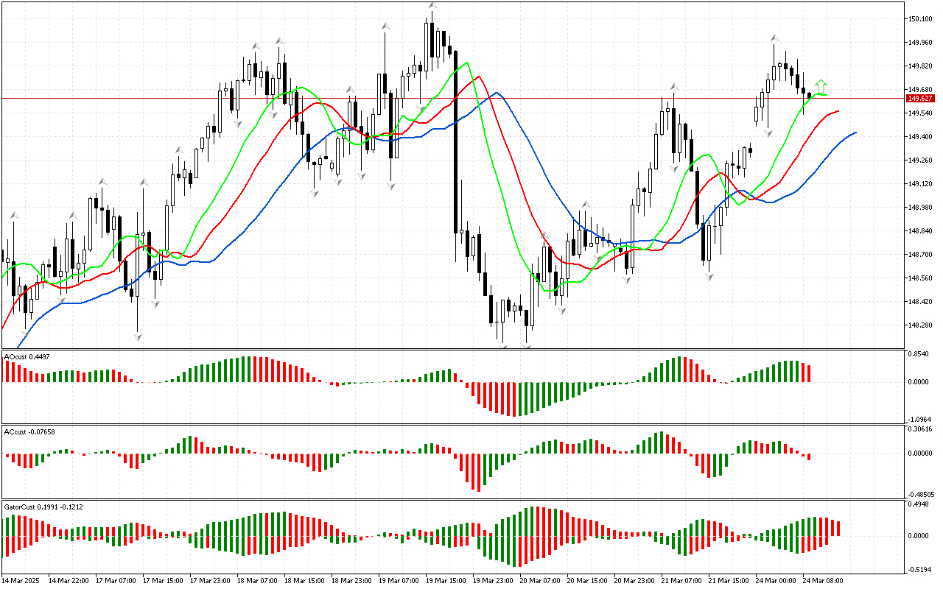
Task: Click the 19 Mar 15:00 time label
Action: (446, 581)
